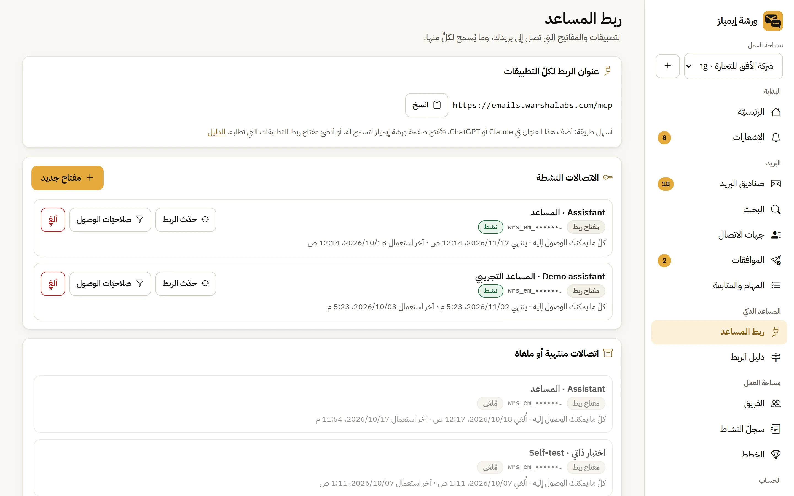Click the checklist tasks icon

[776, 286]
